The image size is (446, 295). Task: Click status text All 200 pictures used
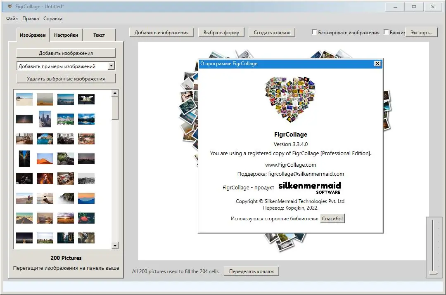pyautogui.click(x=176, y=271)
